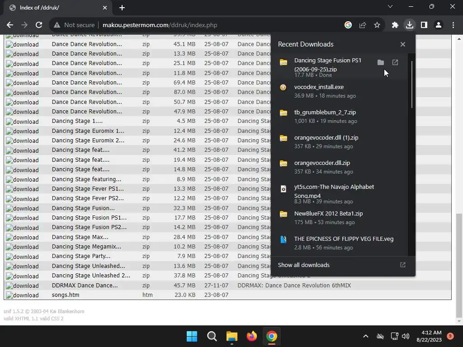Open the Extensions puzzle icon
Screen dimensions: 463x347
[395, 25]
